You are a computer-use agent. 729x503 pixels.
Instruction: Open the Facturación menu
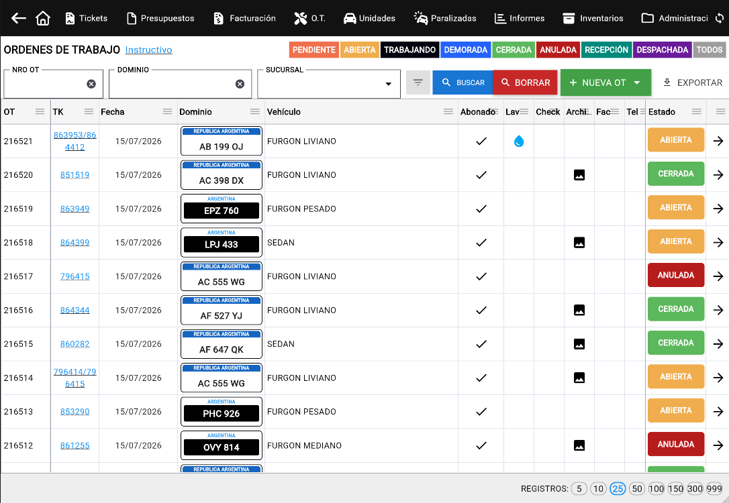[244, 18]
